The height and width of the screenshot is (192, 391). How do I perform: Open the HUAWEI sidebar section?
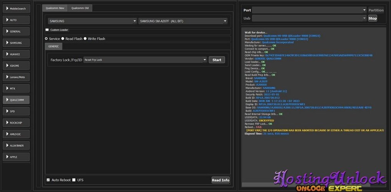click(16, 54)
